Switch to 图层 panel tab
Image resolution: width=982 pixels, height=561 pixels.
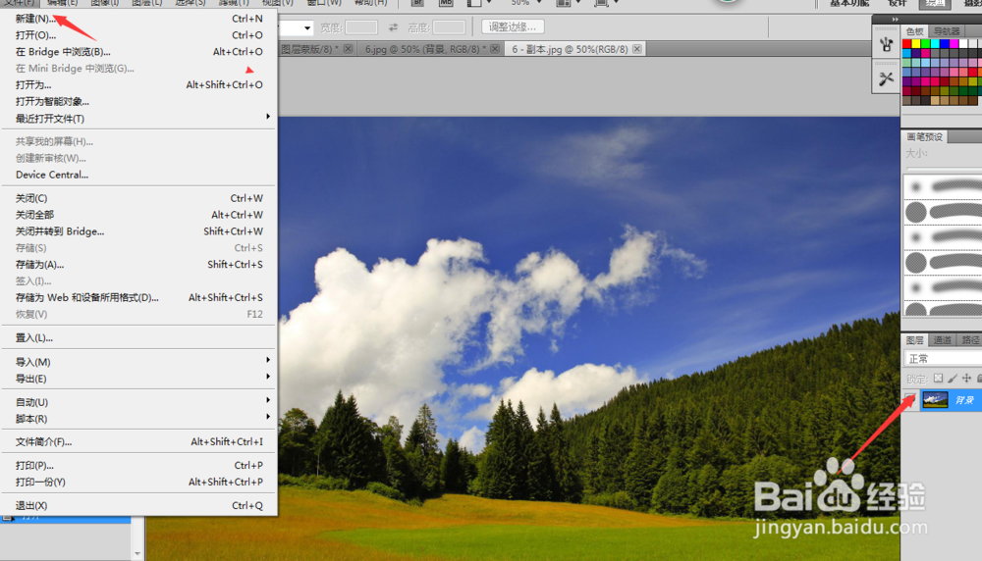(914, 340)
